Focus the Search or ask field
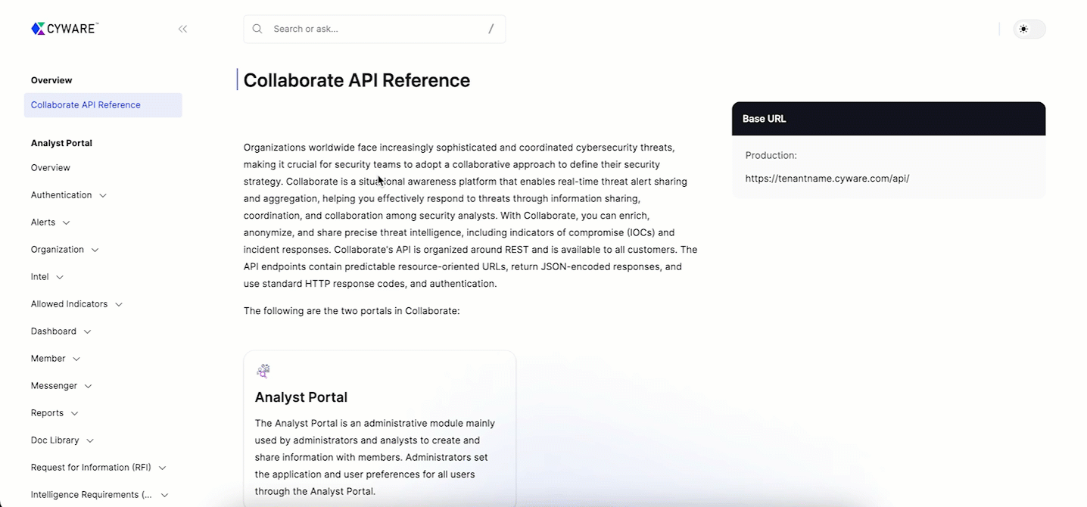1087x507 pixels. [375, 29]
